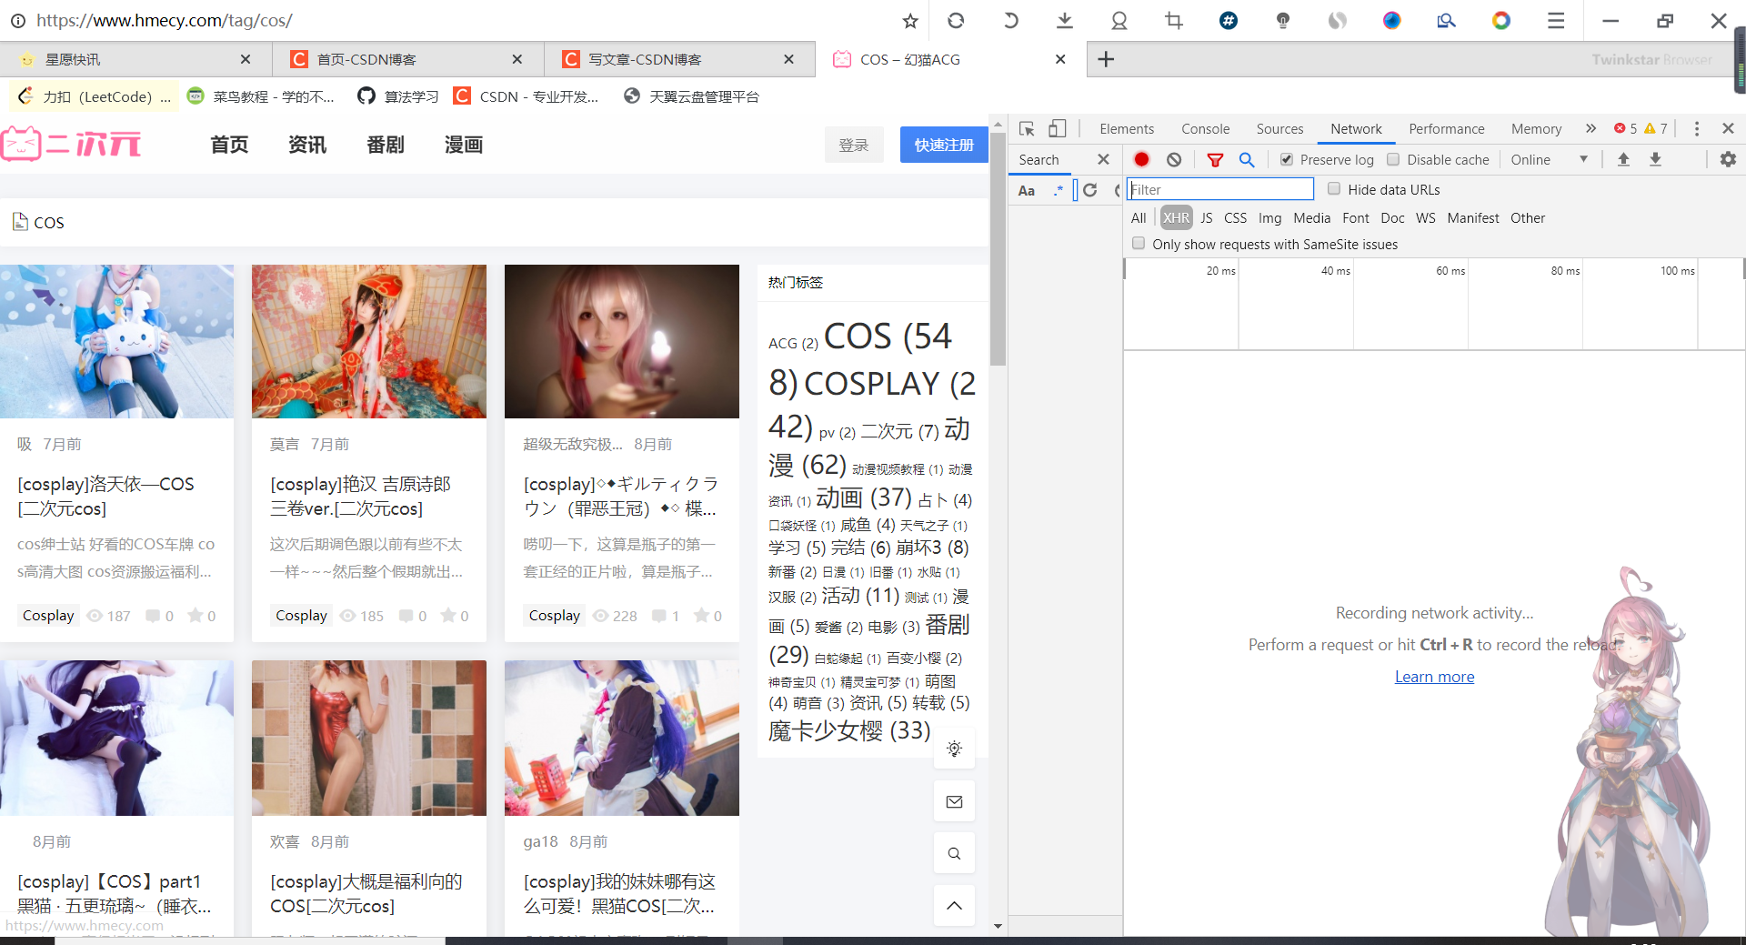Click the crop screenshot icon in toolbar

1174,20
